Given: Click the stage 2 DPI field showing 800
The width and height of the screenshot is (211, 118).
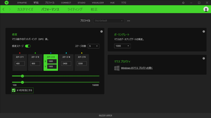Looking at the screenshot, I should [35, 63].
